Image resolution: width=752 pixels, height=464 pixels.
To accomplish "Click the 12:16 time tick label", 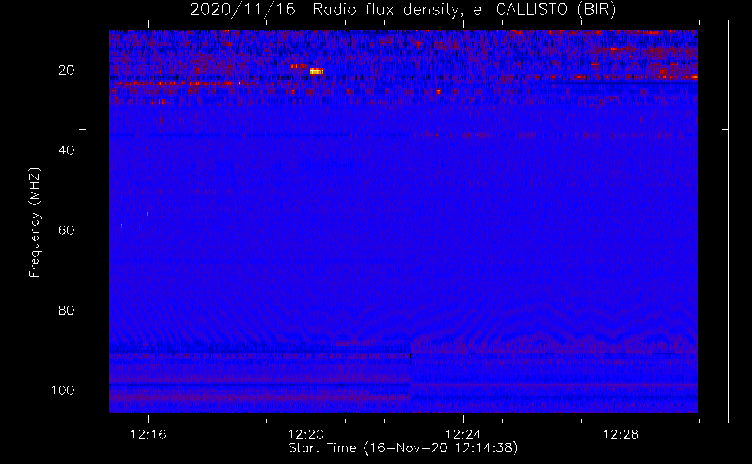I will click(x=148, y=434).
